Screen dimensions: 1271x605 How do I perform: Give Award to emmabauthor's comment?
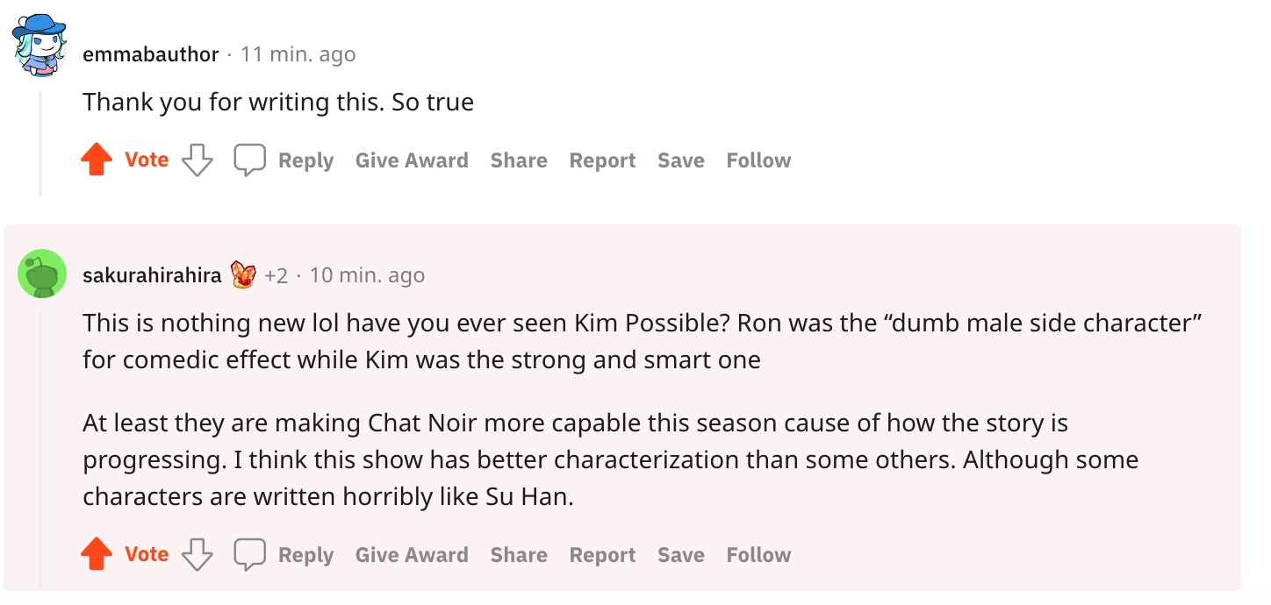point(412,160)
